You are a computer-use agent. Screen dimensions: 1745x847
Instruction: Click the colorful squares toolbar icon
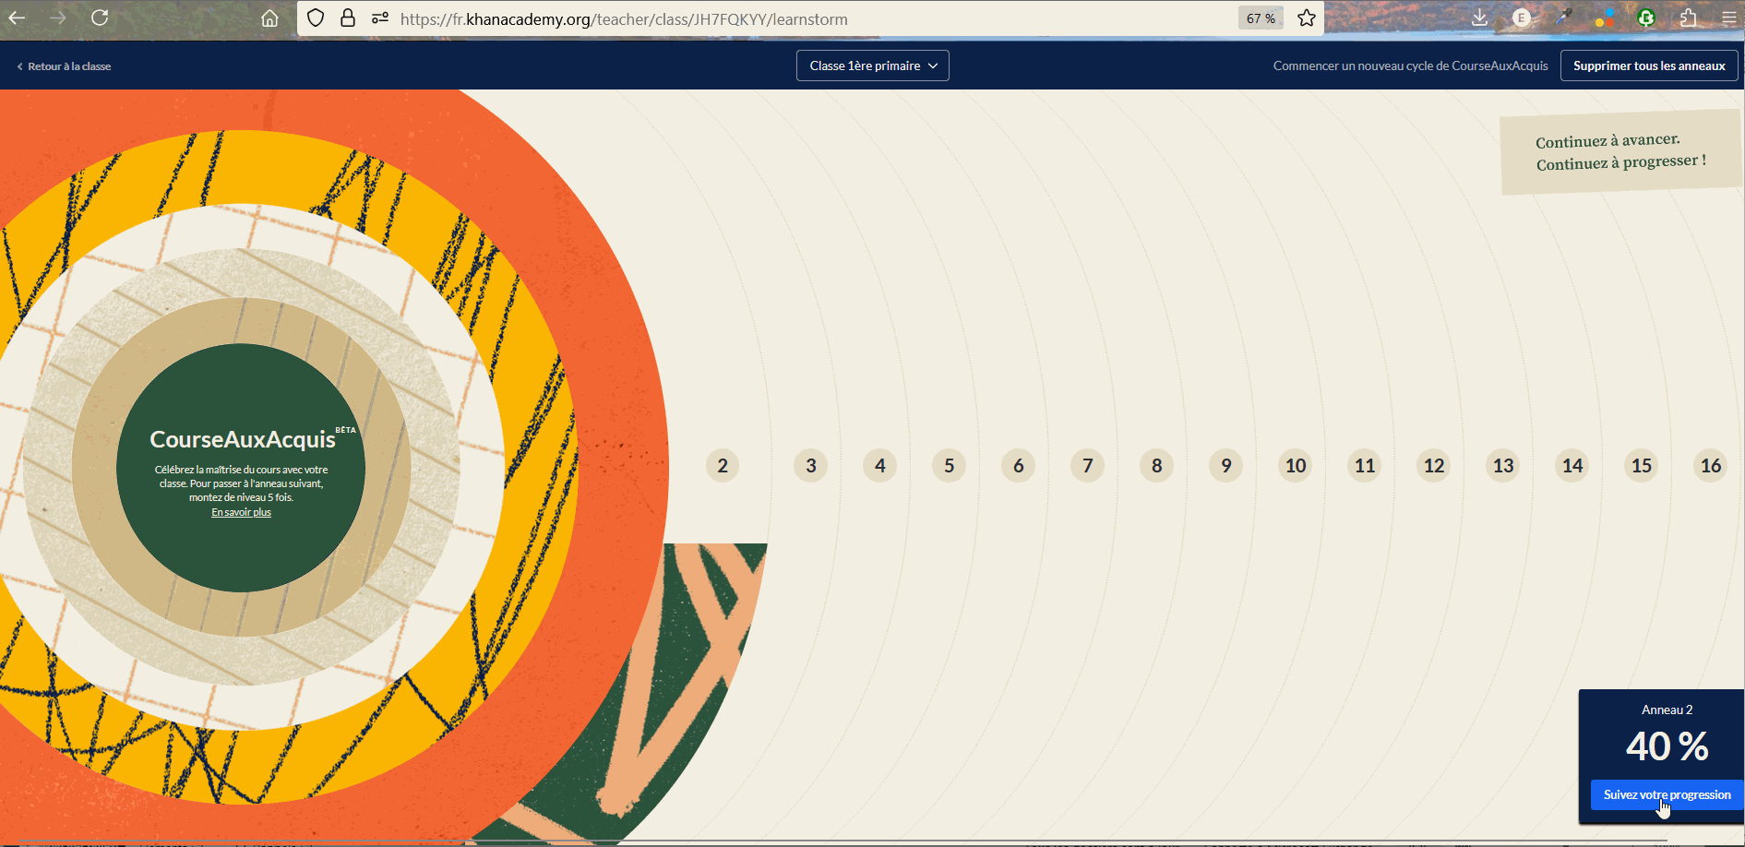pyautogui.click(x=1605, y=18)
